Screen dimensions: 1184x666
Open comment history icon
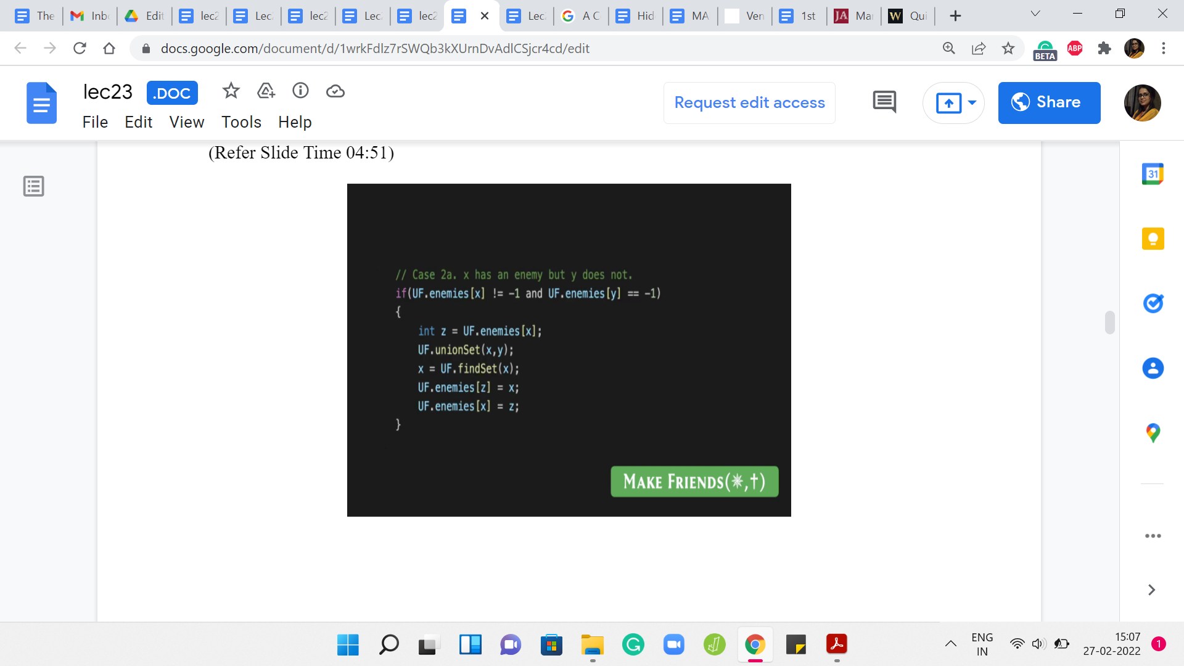coord(884,102)
